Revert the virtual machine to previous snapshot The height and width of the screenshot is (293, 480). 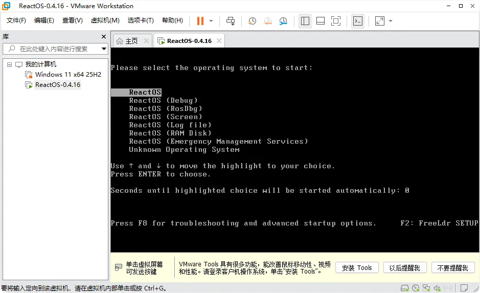pyautogui.click(x=268, y=21)
